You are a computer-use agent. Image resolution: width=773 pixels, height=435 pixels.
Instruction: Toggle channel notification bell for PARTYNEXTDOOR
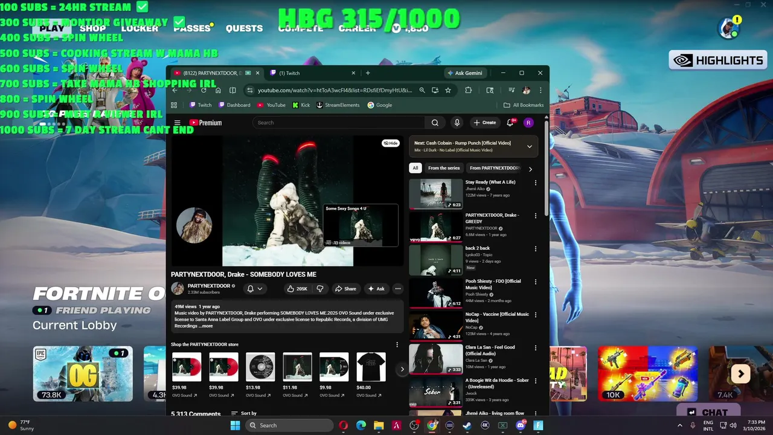point(255,289)
